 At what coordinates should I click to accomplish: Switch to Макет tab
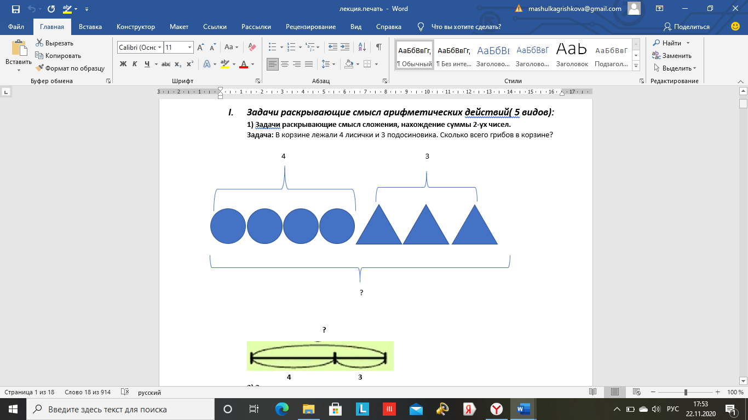[179, 27]
